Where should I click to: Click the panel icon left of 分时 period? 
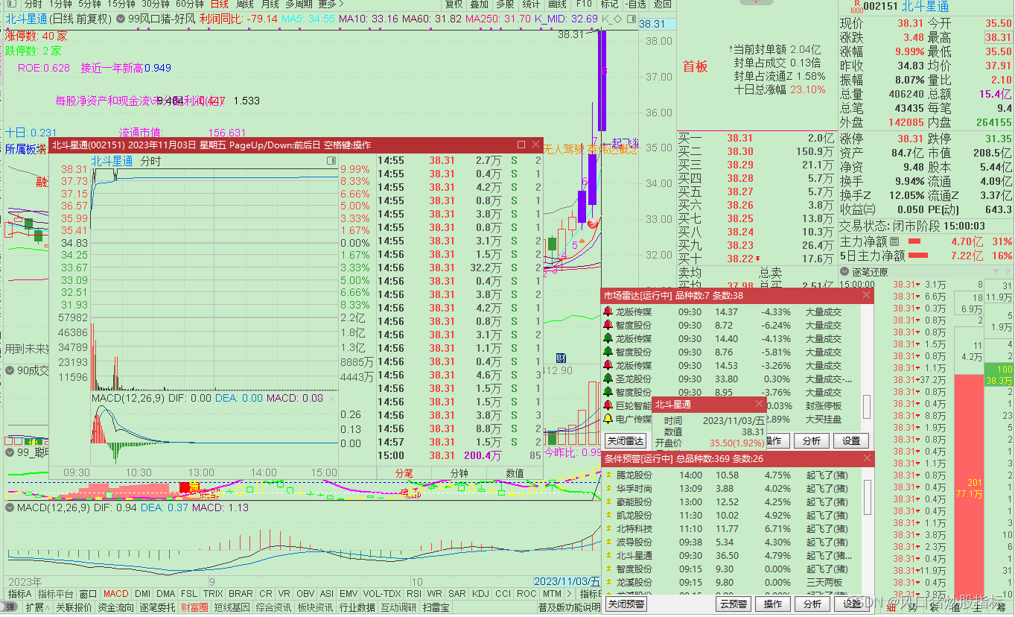click(x=11, y=4)
